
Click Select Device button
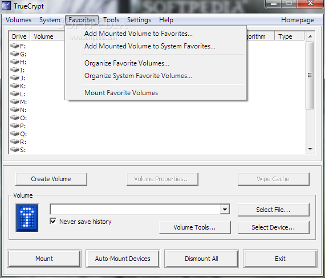[273, 227]
